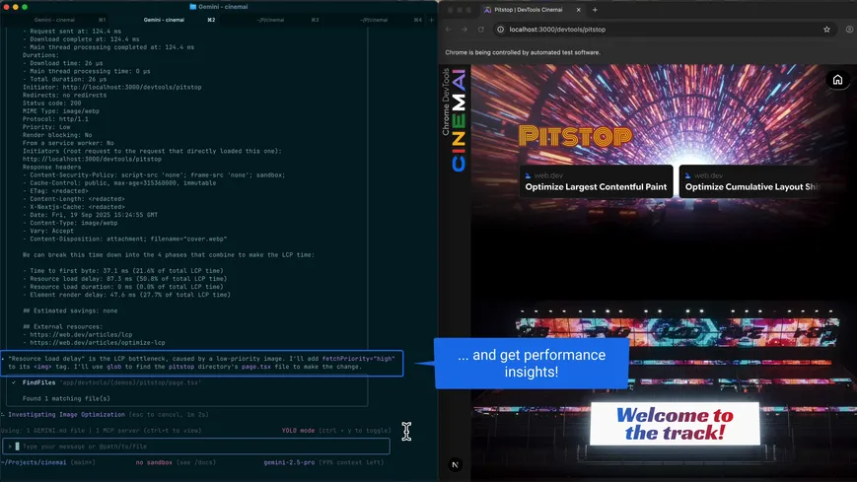Click the Chrome DevTools CINEMAI vertical logo

(455, 119)
